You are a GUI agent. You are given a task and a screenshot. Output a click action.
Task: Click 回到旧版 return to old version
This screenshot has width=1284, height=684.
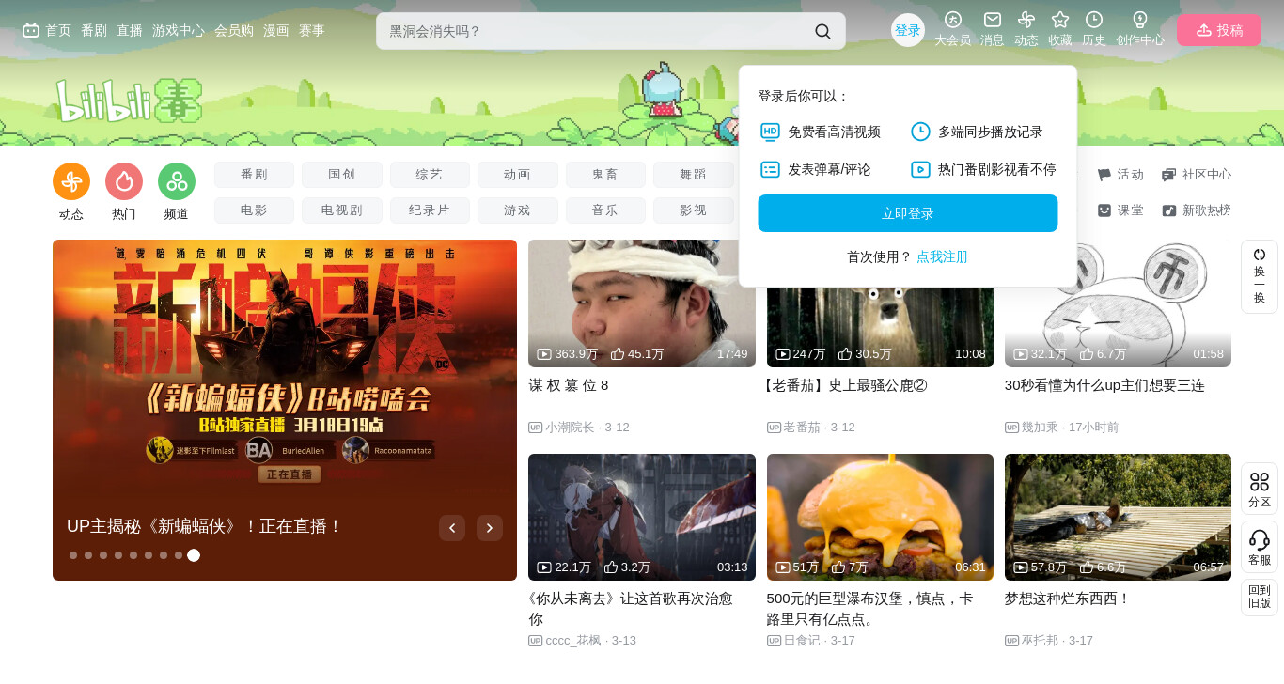(x=1260, y=597)
